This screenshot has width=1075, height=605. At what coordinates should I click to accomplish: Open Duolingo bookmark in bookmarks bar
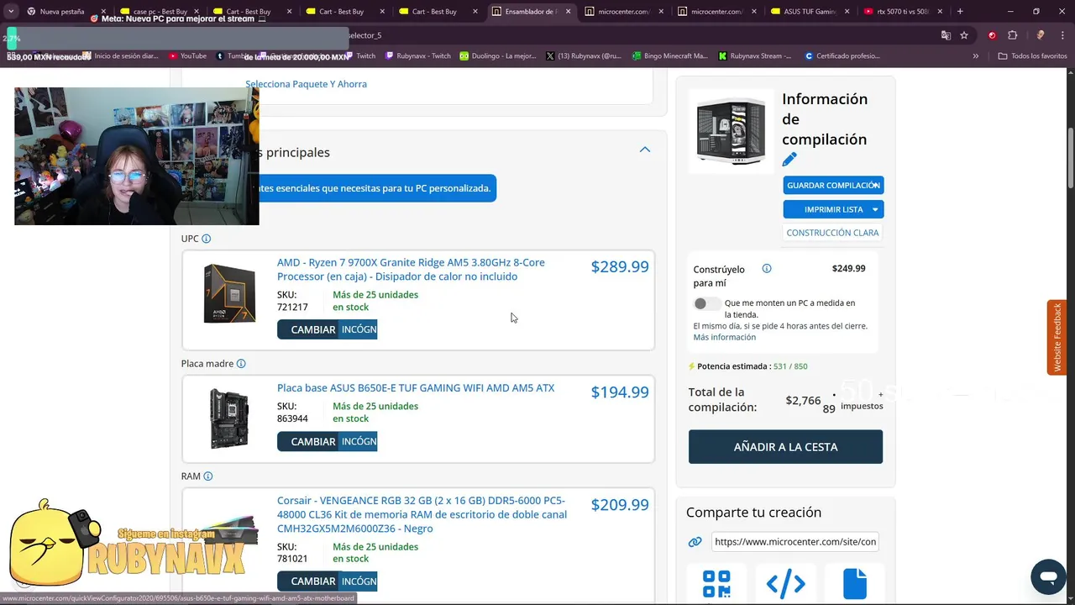[x=498, y=56]
